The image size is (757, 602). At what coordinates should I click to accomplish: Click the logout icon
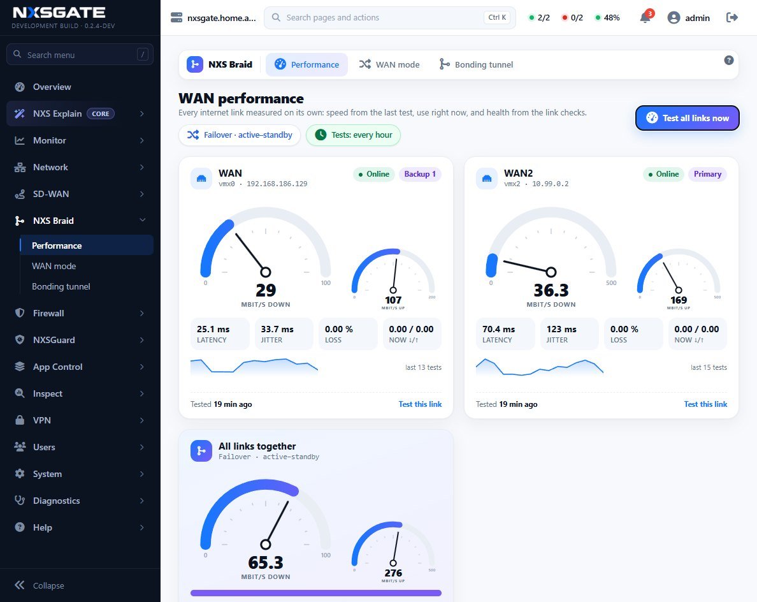click(732, 17)
